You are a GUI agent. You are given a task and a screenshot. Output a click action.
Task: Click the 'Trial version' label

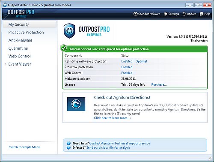click(x=199, y=41)
